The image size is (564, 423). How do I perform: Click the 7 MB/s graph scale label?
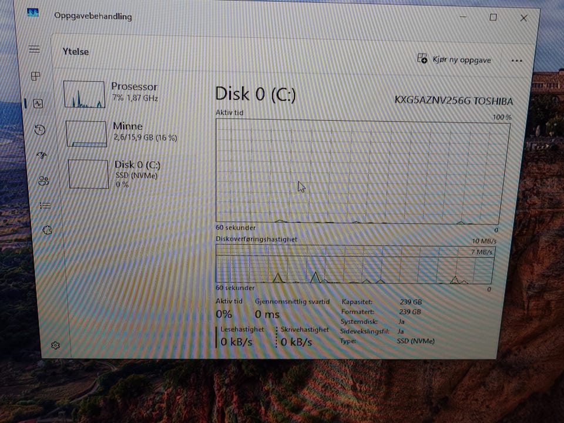[481, 252]
